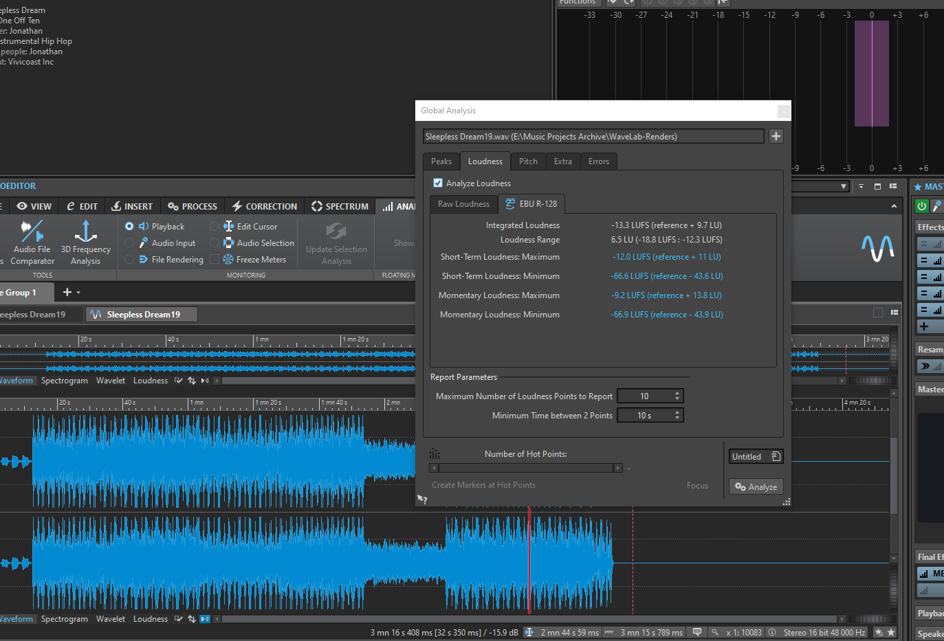Click the Resampling crescent icon

coord(925,366)
